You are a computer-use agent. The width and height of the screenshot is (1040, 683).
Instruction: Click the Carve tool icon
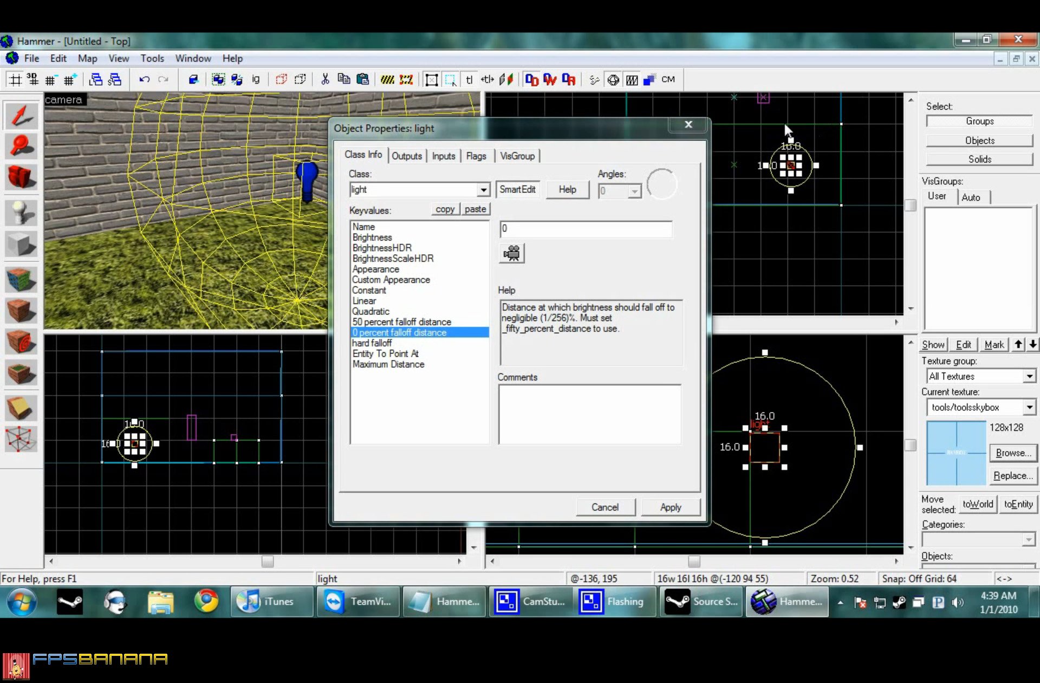tap(193, 80)
